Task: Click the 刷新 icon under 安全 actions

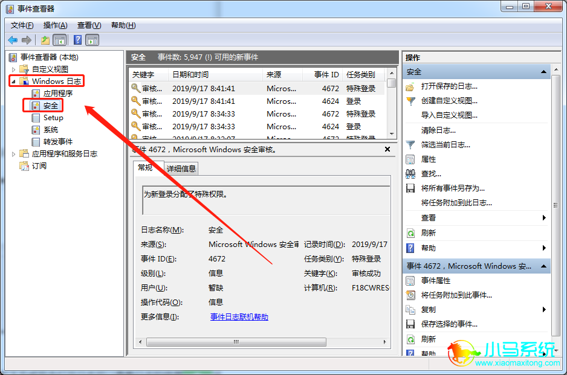Action: tap(410, 233)
